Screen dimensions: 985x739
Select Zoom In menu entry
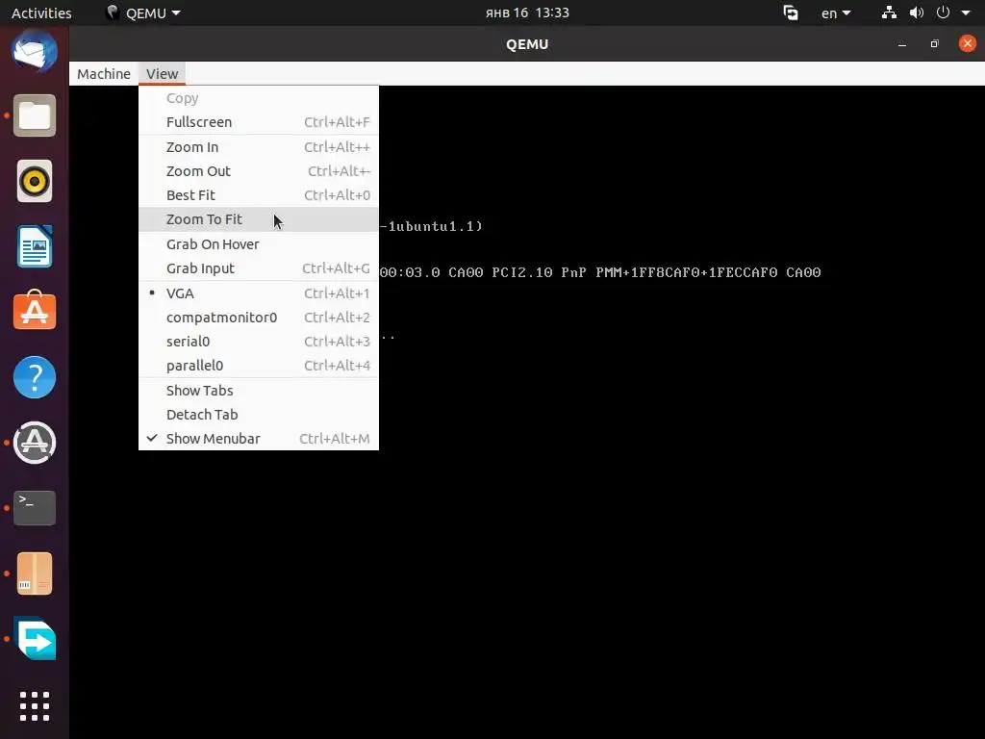[258, 147]
